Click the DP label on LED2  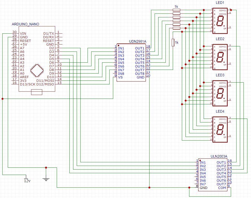pyautogui.click(x=225, y=65)
